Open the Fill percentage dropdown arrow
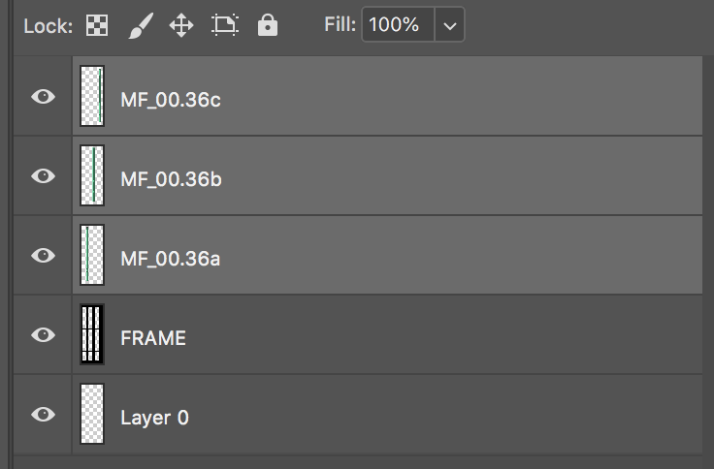This screenshot has height=469, width=714. point(449,24)
